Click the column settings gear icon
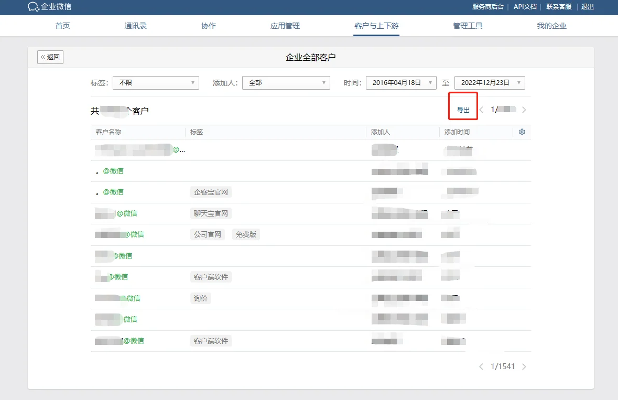Image resolution: width=618 pixels, height=400 pixels. tap(522, 132)
